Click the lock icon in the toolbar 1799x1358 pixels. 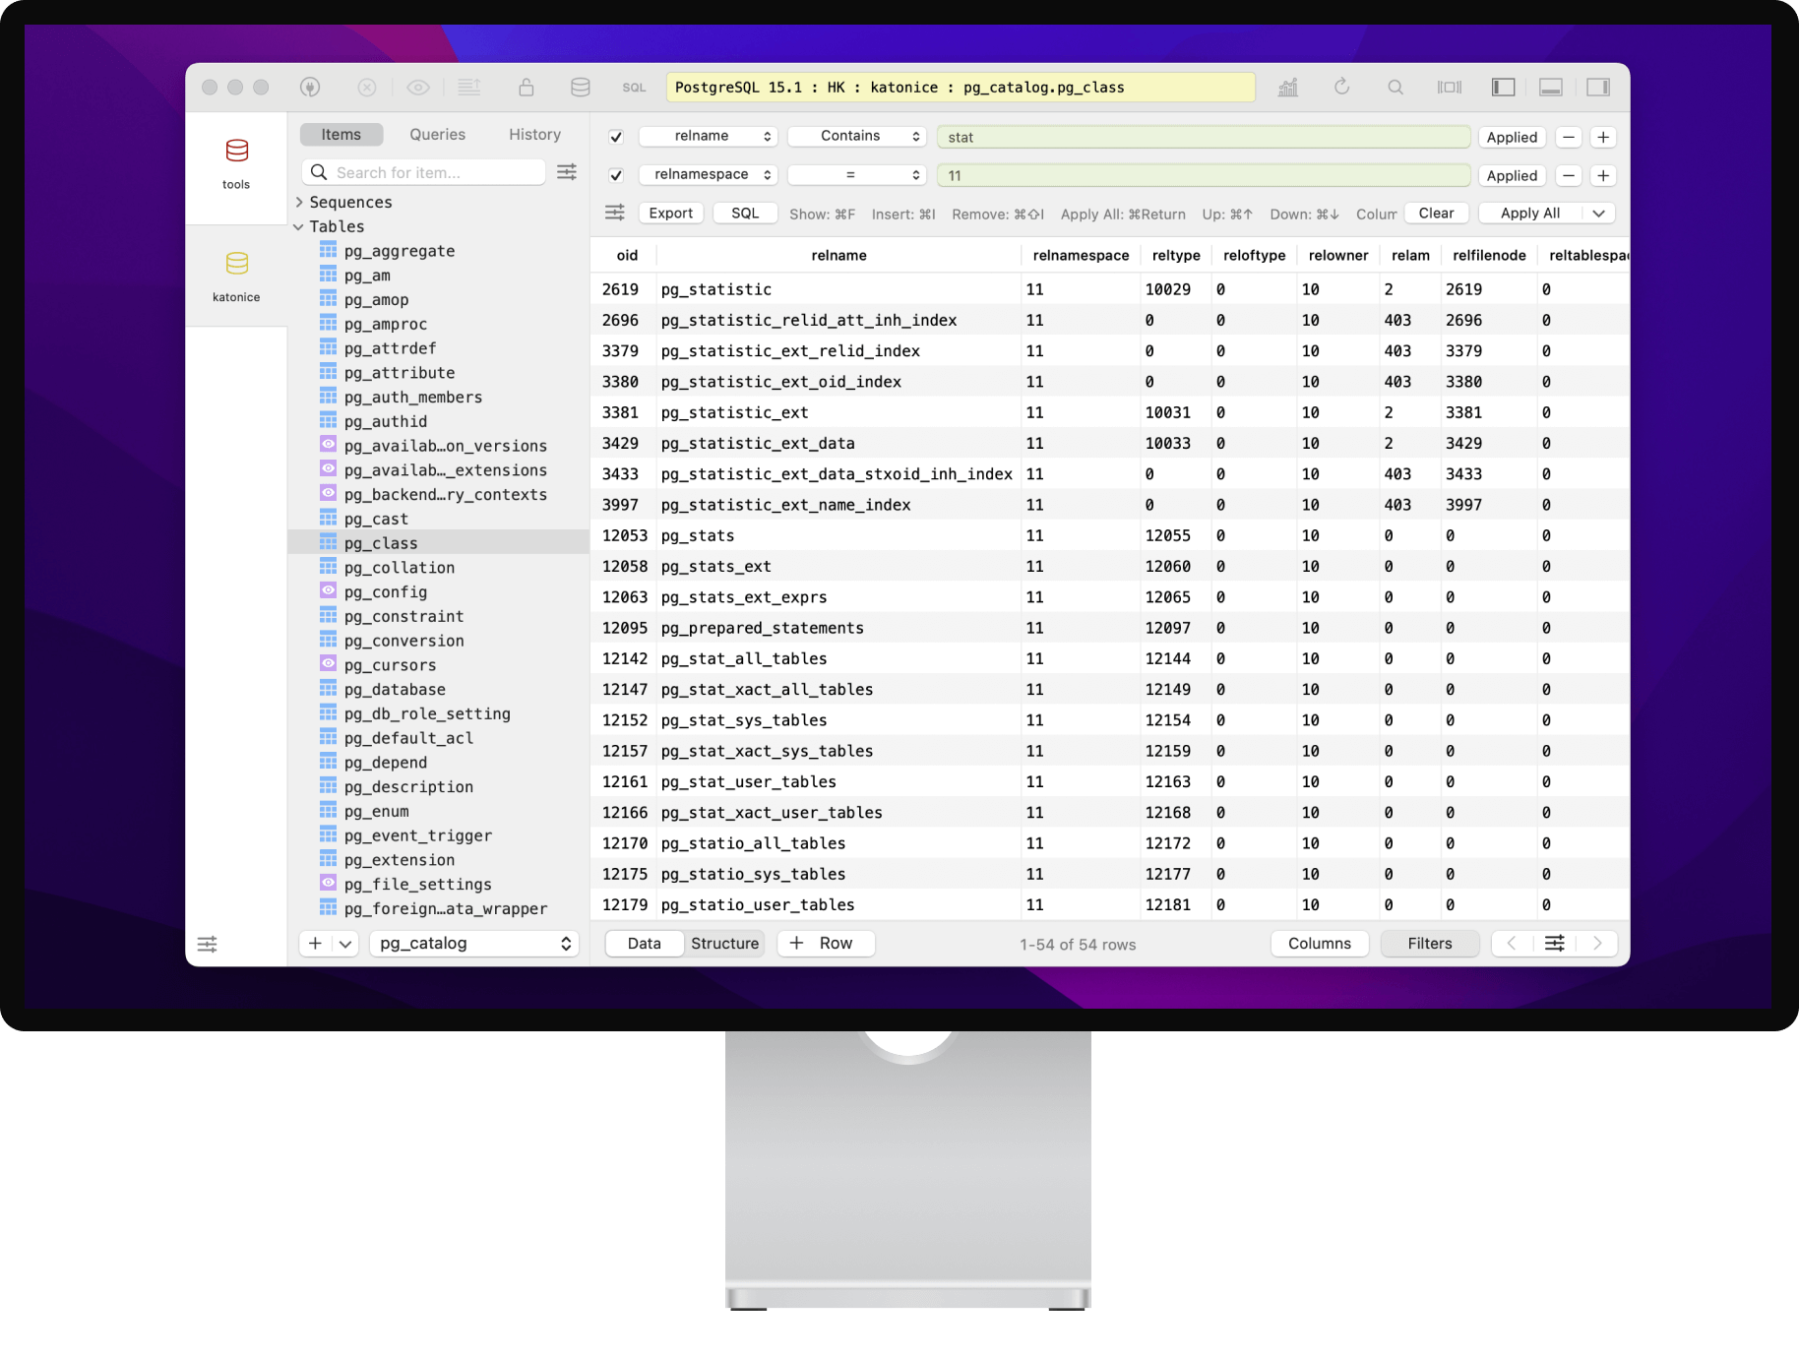[x=527, y=87]
